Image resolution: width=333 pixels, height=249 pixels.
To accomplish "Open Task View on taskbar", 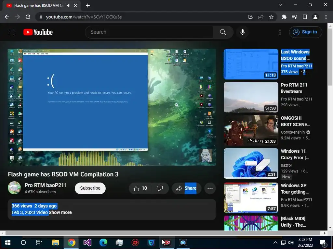I will (x=39, y=243).
